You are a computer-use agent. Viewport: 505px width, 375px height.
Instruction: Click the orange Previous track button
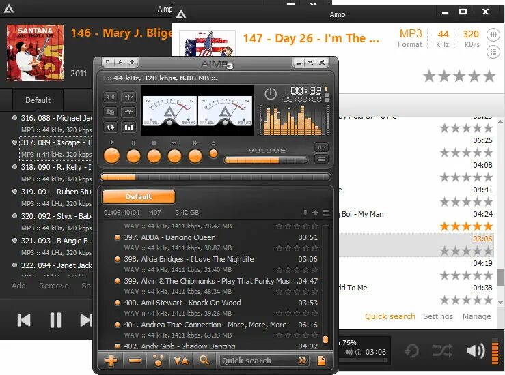[x=174, y=156]
